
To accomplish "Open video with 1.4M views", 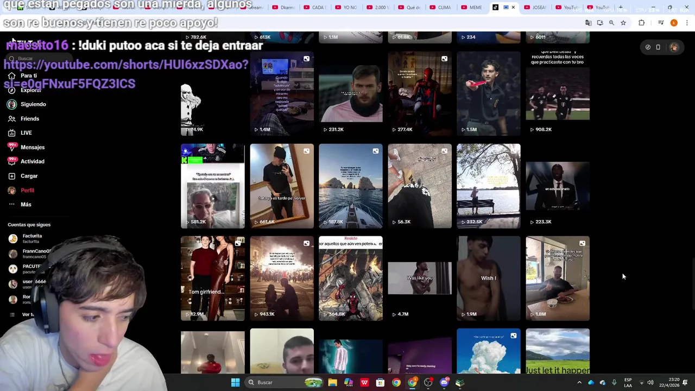I will [282, 93].
